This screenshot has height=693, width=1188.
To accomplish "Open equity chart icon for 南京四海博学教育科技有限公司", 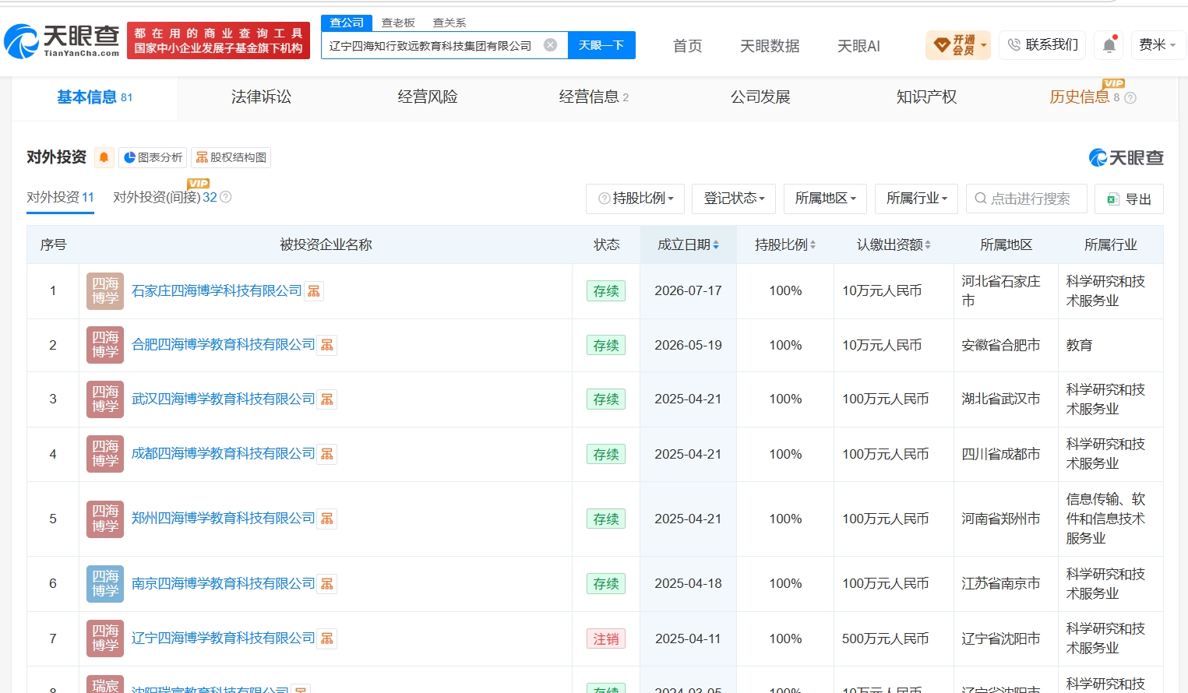I will pos(327,584).
